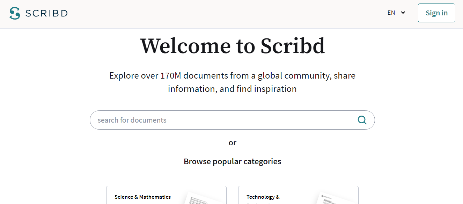The width and height of the screenshot is (463, 204).
Task: Open Scribd home via the wordmark logo
Action: [46, 13]
